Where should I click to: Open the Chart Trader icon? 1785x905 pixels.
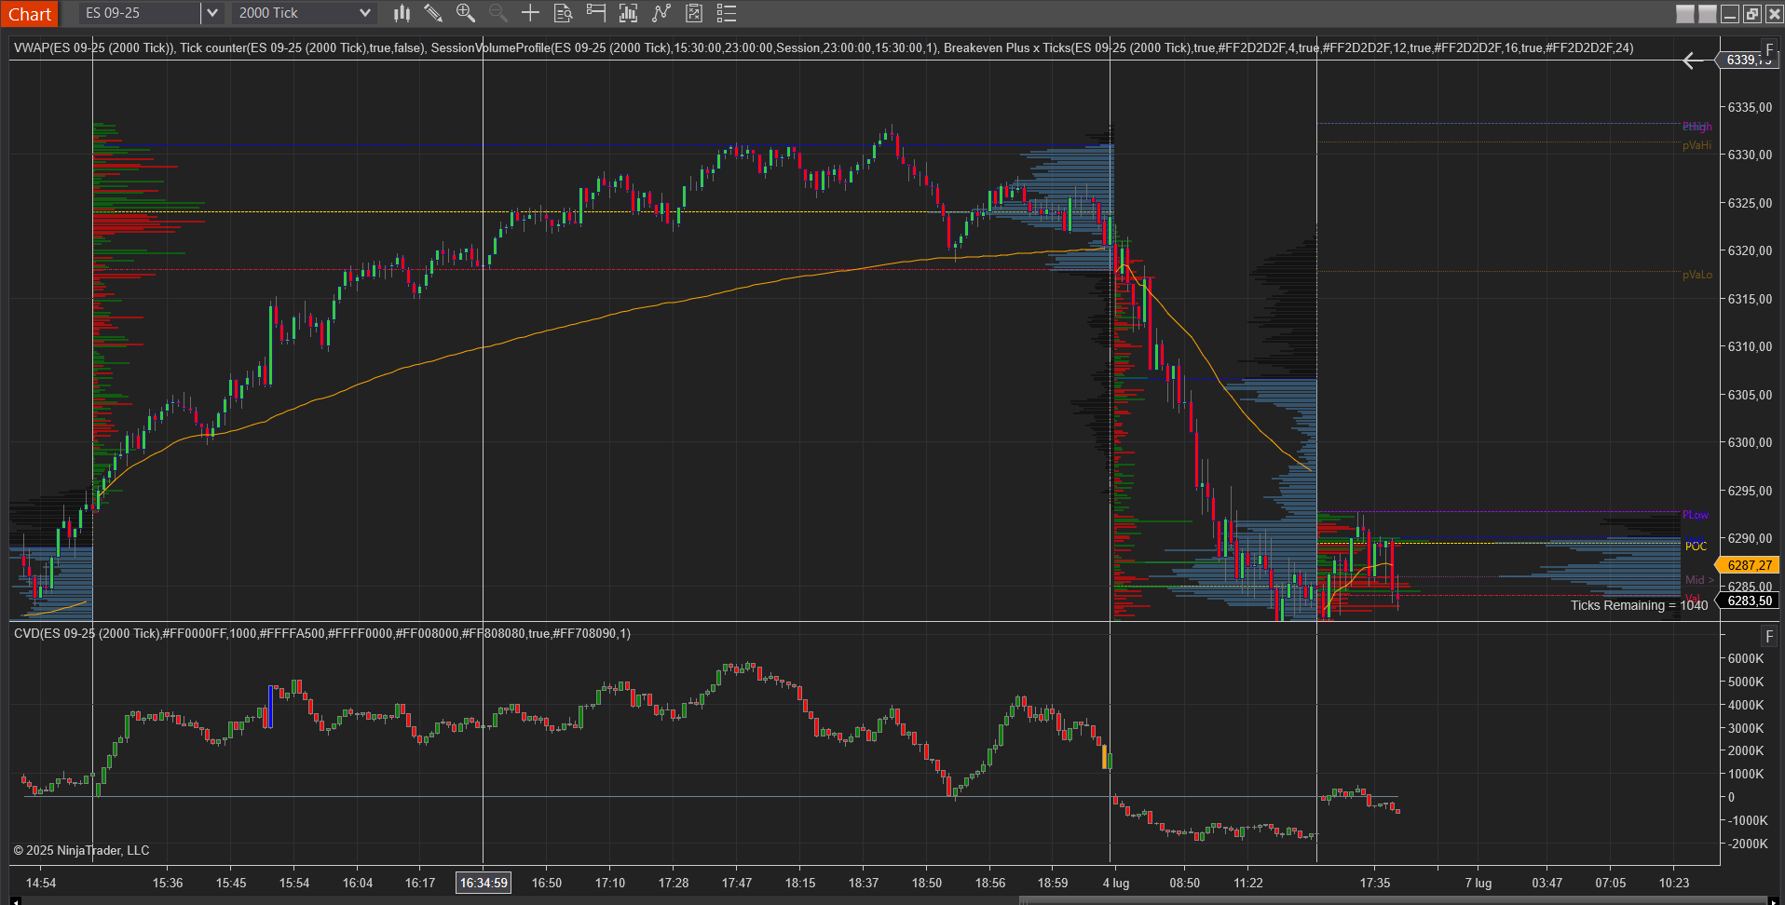tap(595, 13)
